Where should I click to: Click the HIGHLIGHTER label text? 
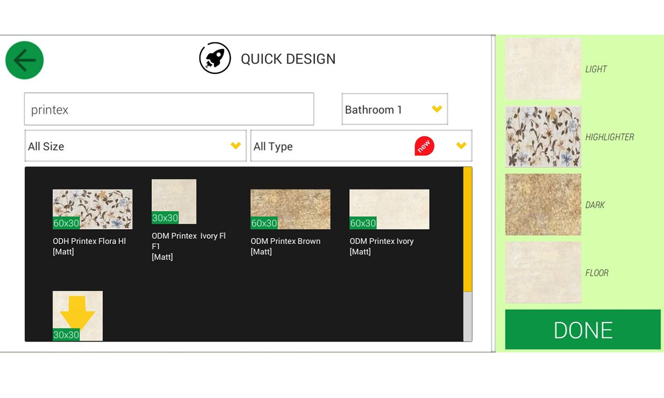pyautogui.click(x=610, y=137)
